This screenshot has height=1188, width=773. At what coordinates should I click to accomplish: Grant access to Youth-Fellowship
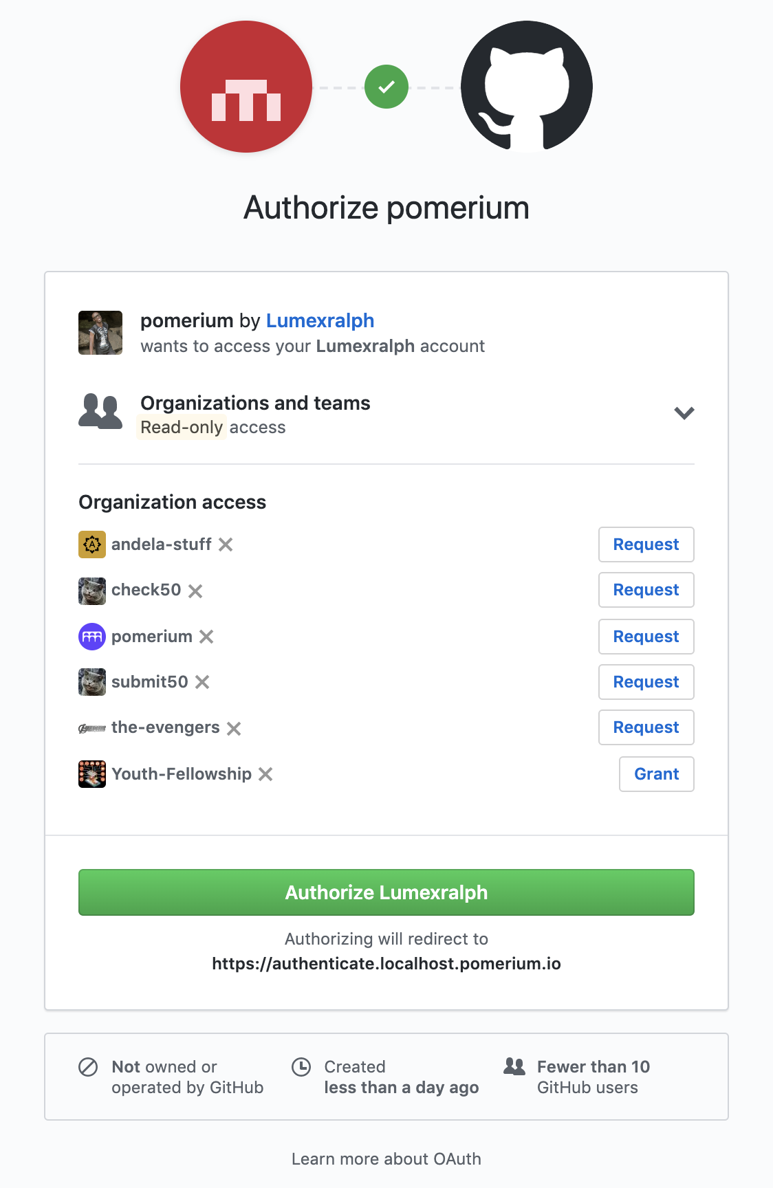656,773
